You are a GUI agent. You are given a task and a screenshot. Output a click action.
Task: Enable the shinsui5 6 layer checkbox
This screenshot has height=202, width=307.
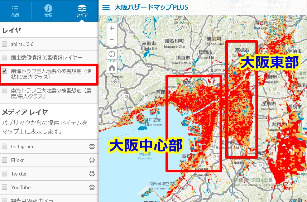coord(5,44)
